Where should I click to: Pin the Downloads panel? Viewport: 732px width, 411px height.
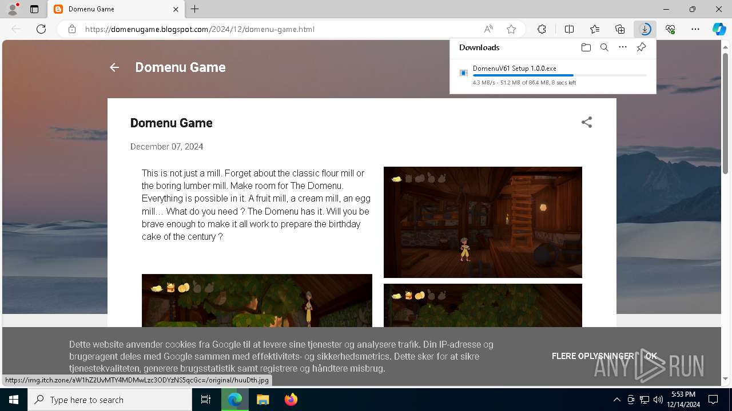[x=641, y=47]
